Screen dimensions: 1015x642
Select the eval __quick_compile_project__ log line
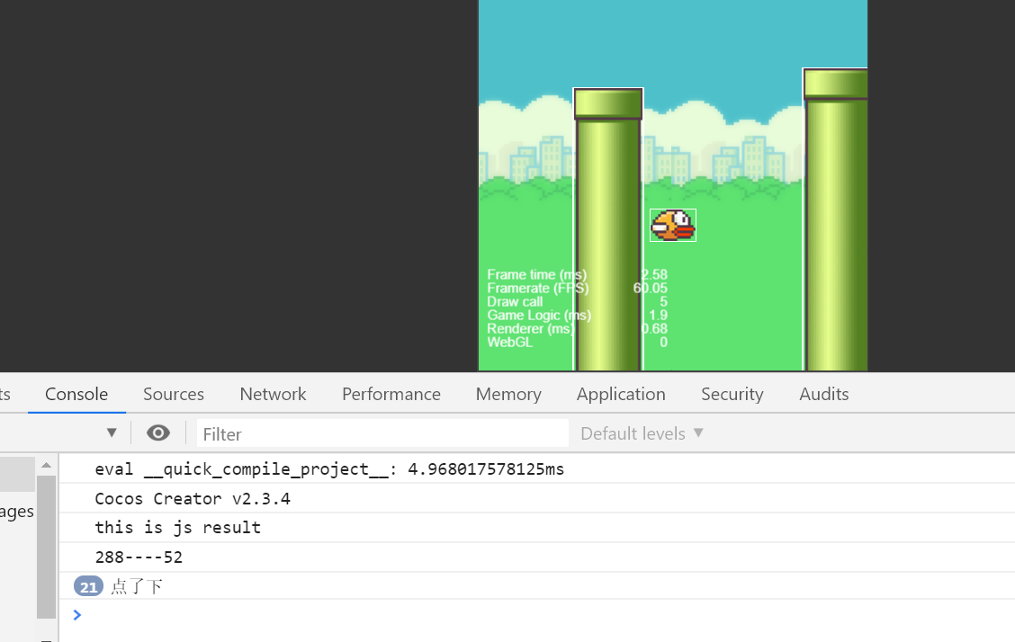click(x=328, y=468)
